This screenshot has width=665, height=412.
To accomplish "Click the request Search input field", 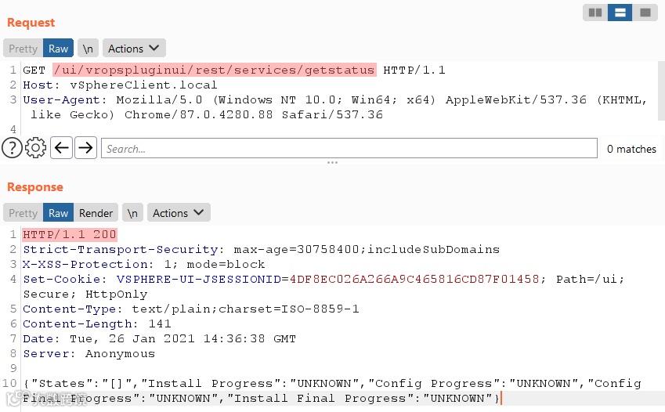I will point(349,149).
